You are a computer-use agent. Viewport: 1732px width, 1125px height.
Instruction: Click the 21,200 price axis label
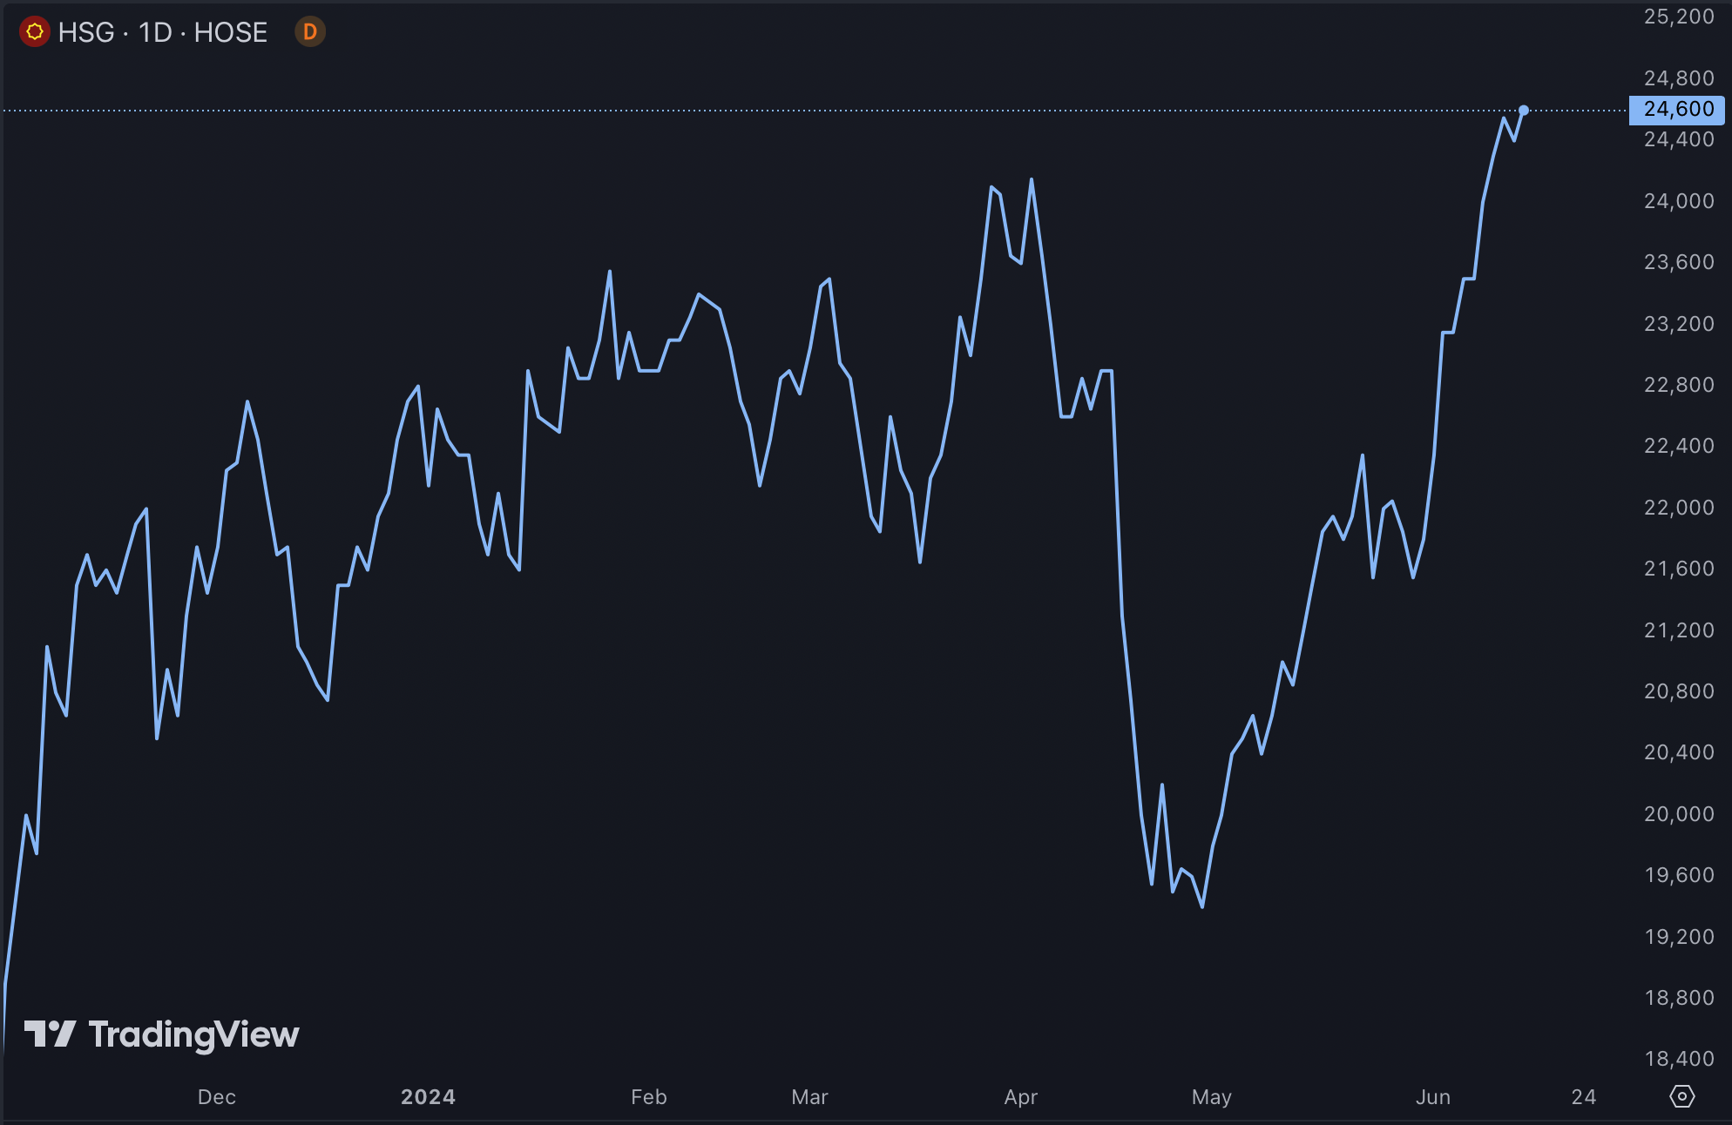(1678, 630)
